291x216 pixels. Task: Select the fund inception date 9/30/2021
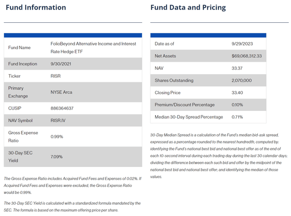point(60,64)
